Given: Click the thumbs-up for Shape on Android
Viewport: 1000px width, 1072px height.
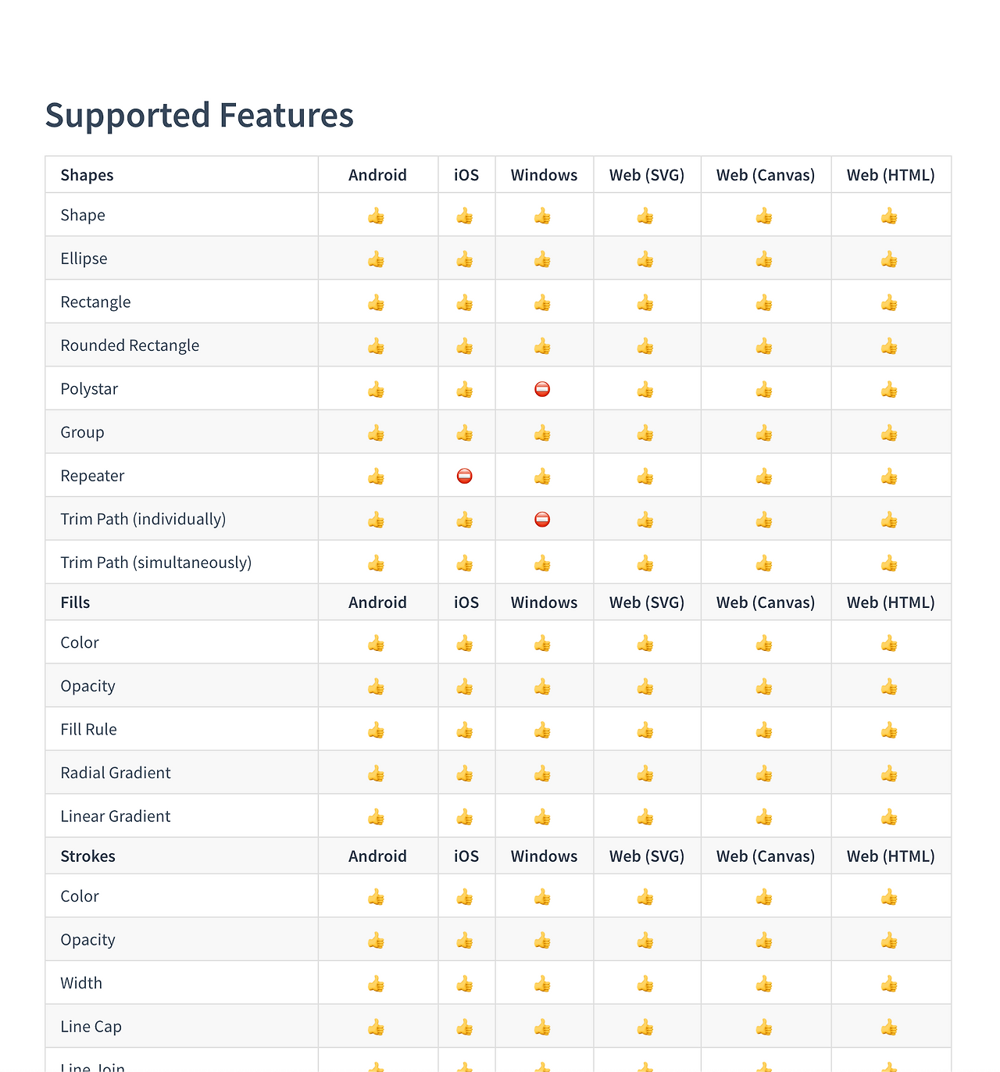Looking at the screenshot, I should 377,216.
